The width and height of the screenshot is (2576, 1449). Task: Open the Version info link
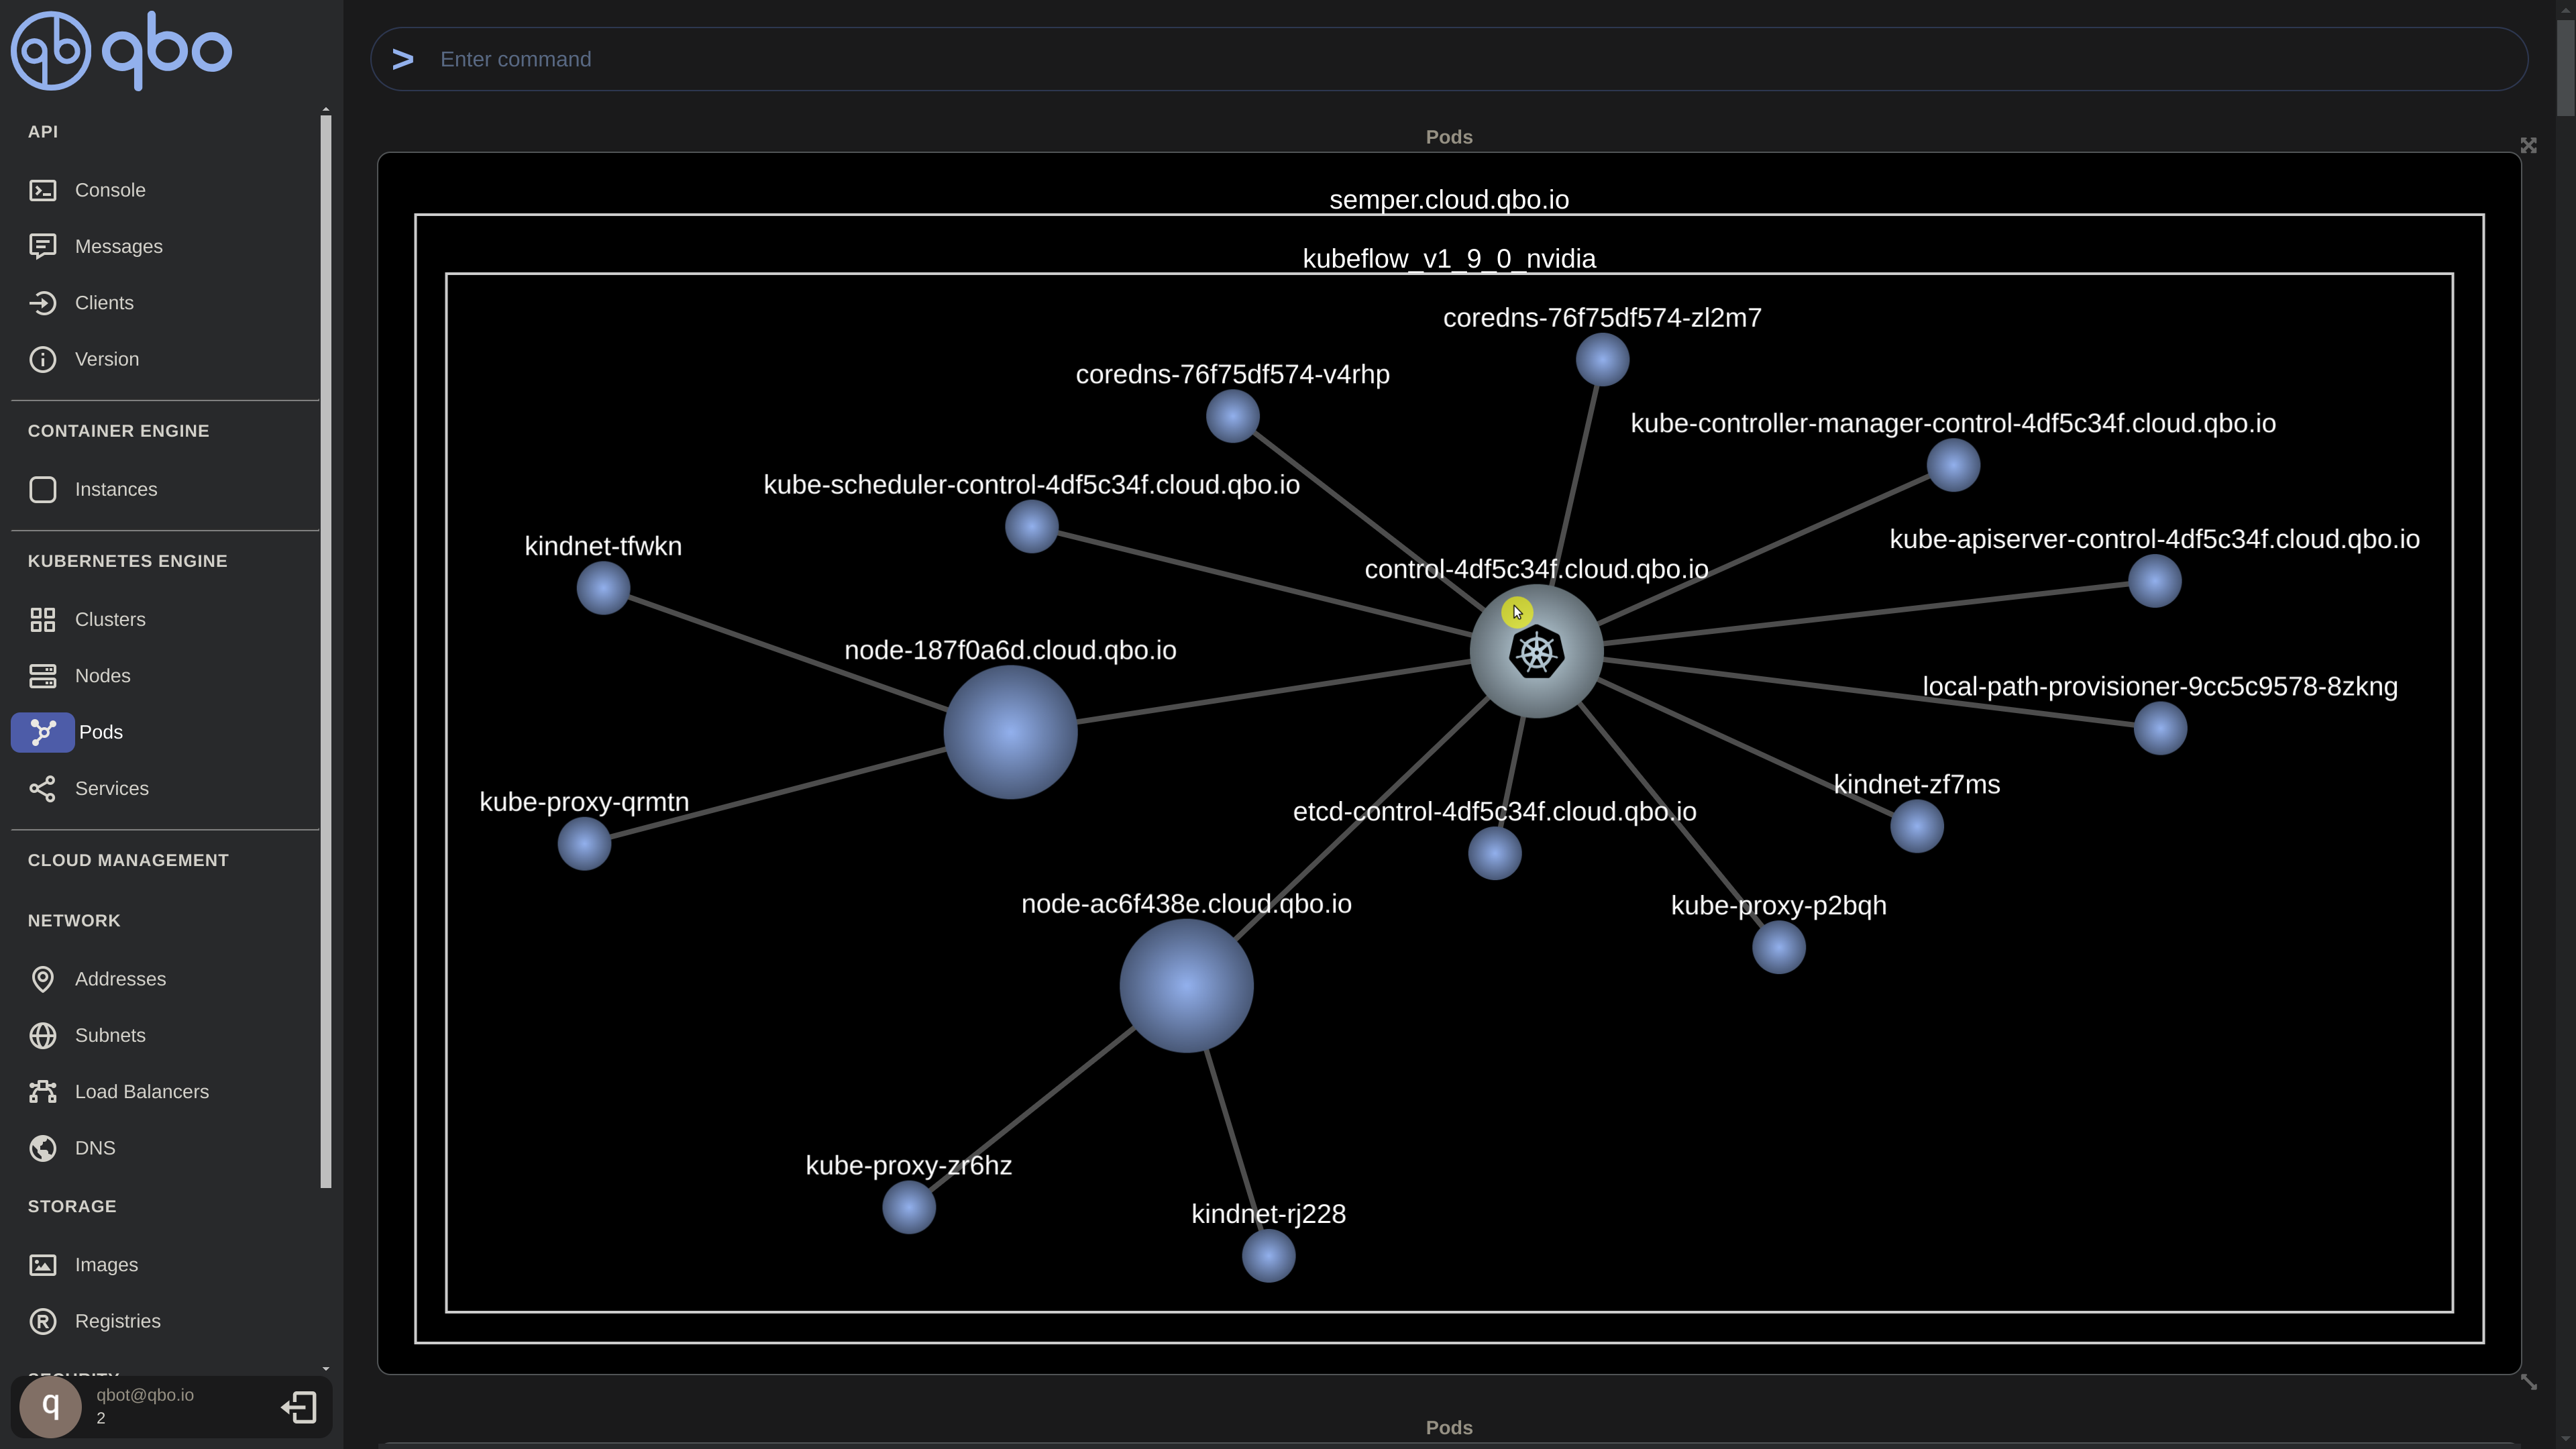coord(106,359)
